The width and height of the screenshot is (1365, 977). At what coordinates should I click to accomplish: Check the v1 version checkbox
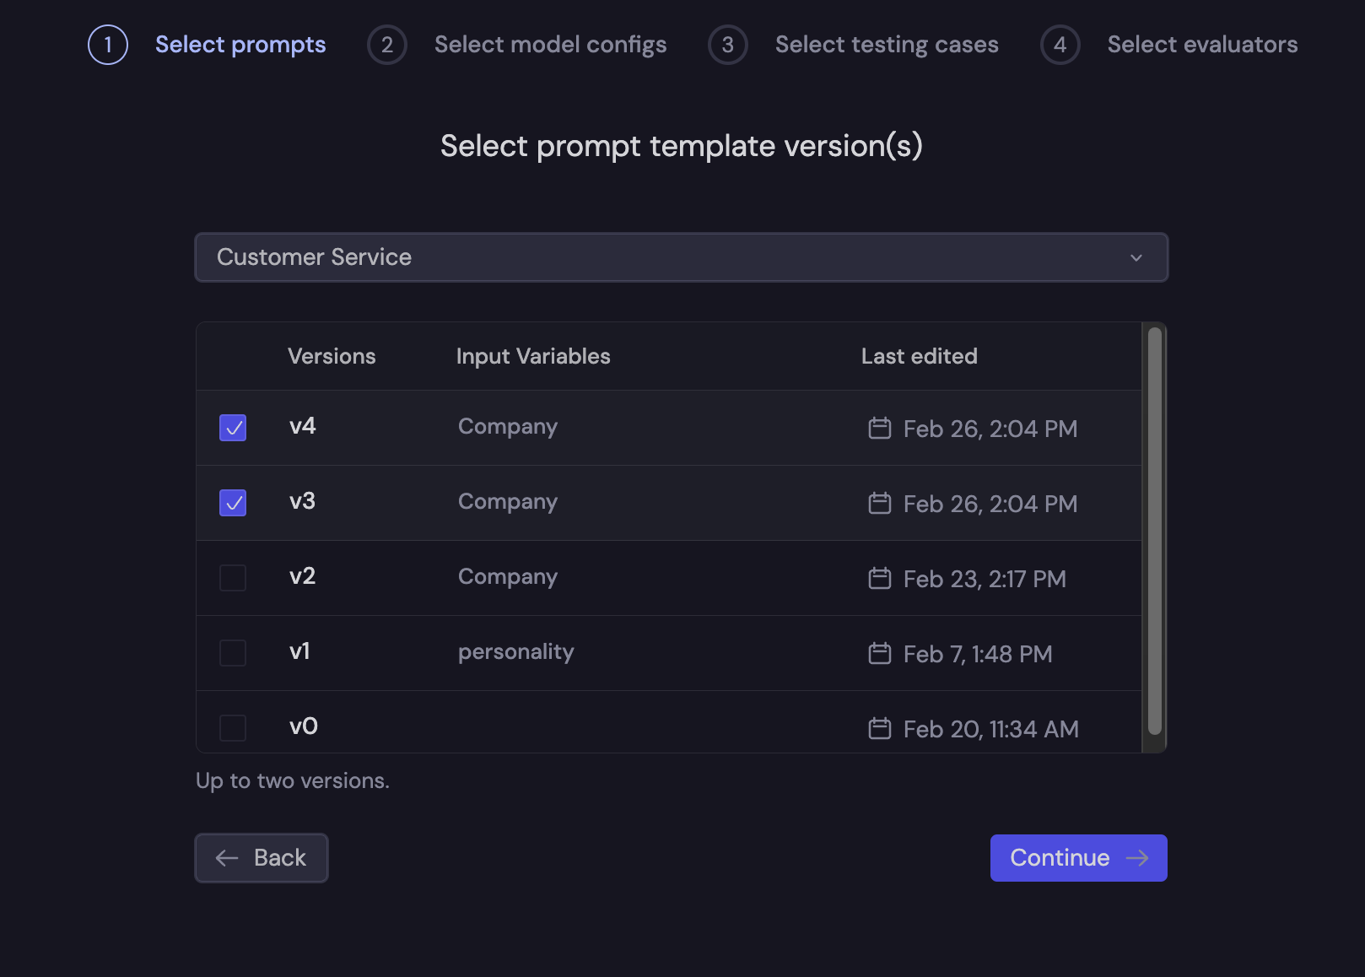coord(233,653)
